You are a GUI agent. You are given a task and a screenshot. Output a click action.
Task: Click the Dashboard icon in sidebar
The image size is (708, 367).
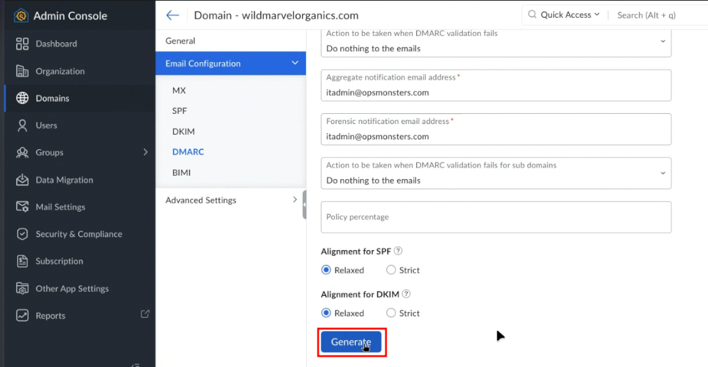coord(22,44)
